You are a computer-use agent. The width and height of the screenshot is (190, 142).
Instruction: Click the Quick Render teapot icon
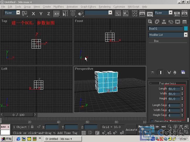[150, 14]
